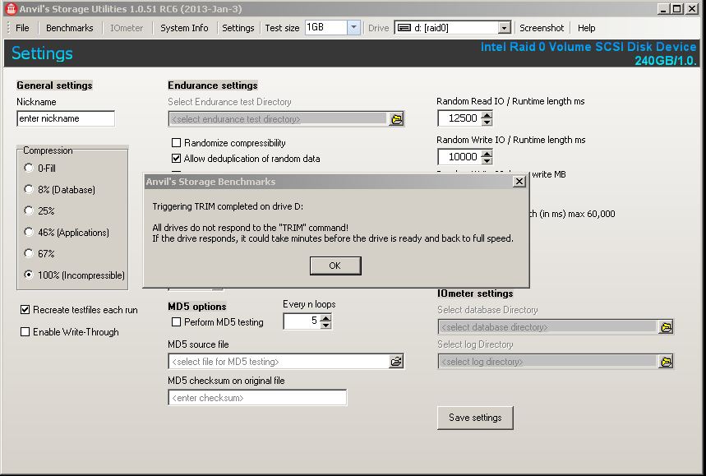The height and width of the screenshot is (476, 706).
Task: Click the MD5 source file field
Action: (x=279, y=362)
